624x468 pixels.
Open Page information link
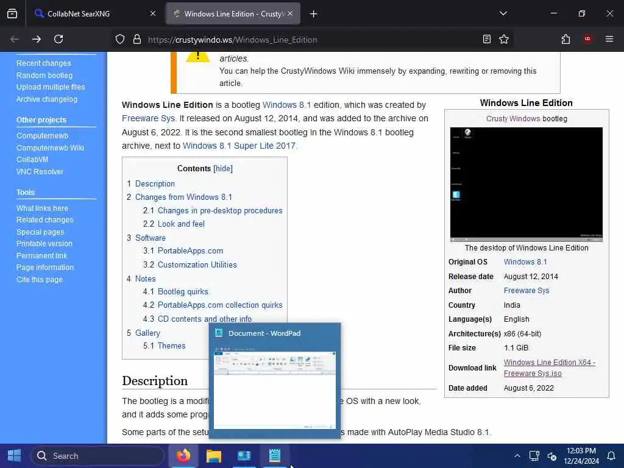pyautogui.click(x=45, y=268)
